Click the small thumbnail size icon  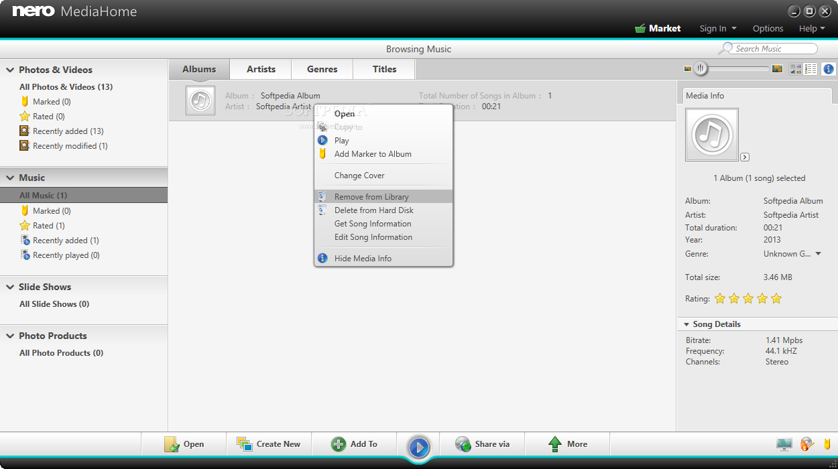pyautogui.click(x=688, y=68)
